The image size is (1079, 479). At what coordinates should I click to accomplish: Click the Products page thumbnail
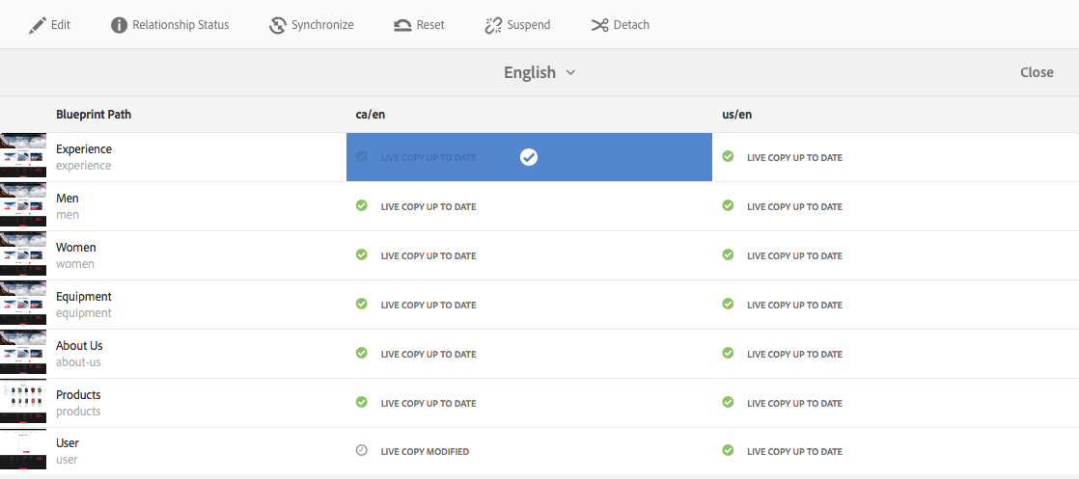point(23,402)
